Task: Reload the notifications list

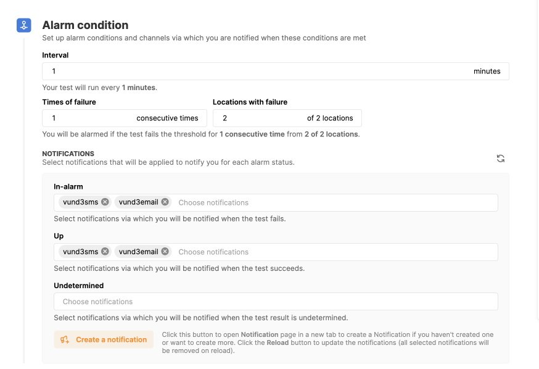Action: click(501, 159)
